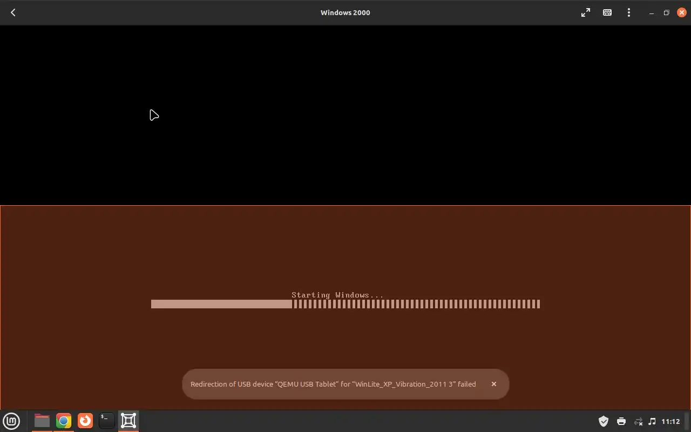
Task: Open the Linux Mint start menu
Action: tap(11, 421)
